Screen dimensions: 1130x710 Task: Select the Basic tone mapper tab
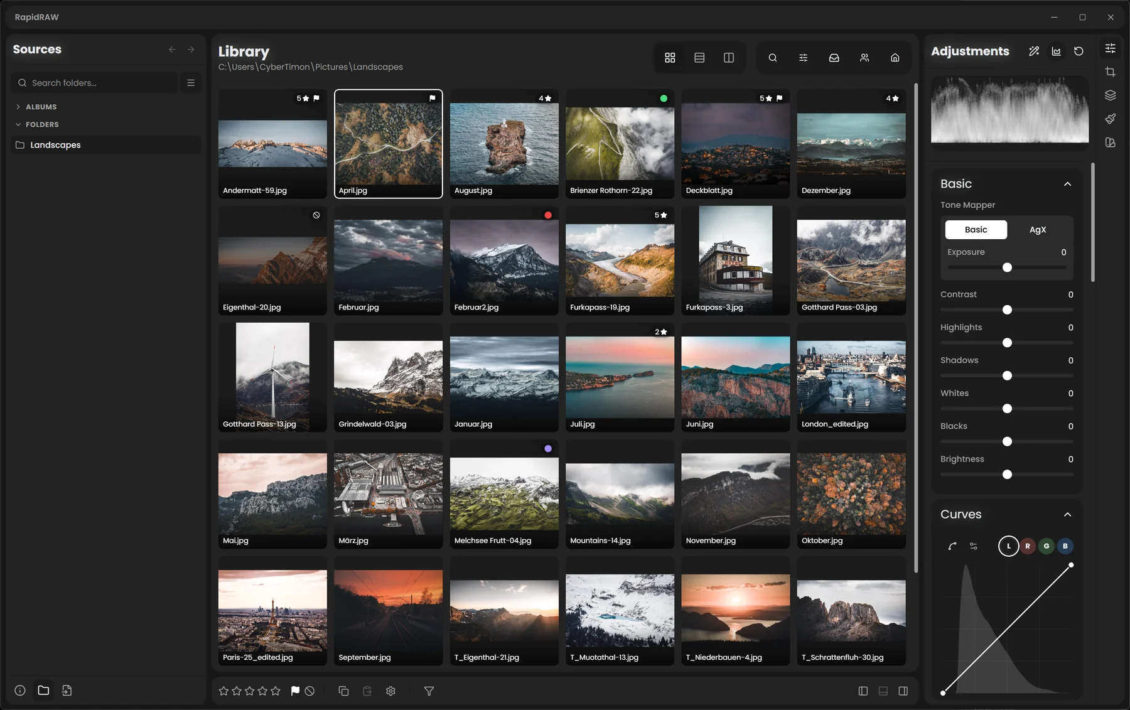coord(976,230)
